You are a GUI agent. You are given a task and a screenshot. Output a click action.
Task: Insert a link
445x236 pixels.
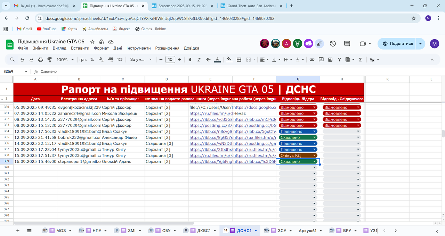point(312,60)
